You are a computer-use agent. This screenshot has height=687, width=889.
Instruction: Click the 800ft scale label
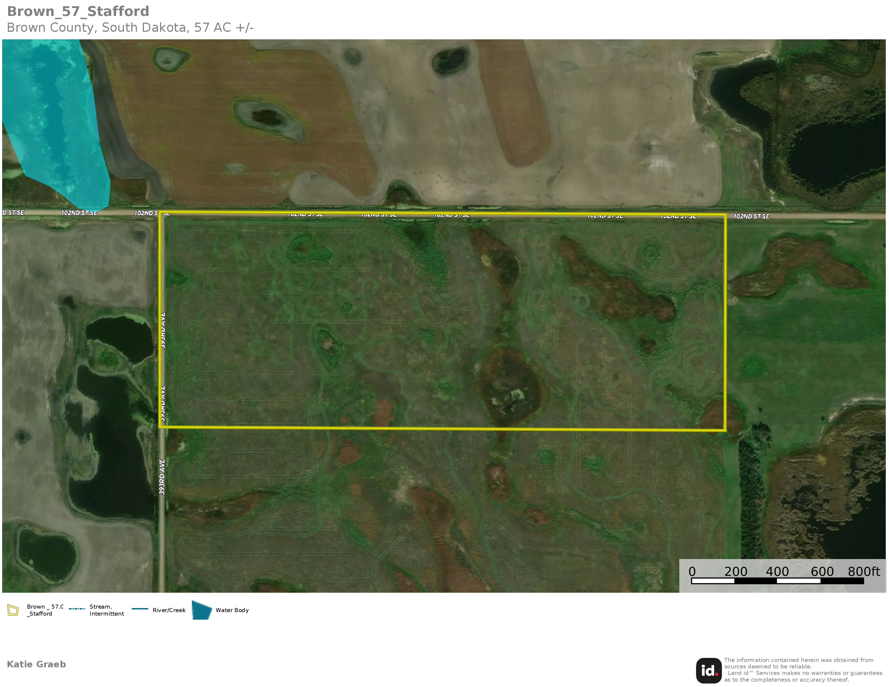coord(864,571)
